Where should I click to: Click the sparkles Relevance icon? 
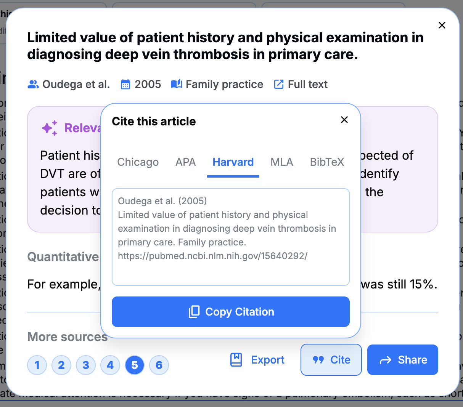(x=49, y=128)
